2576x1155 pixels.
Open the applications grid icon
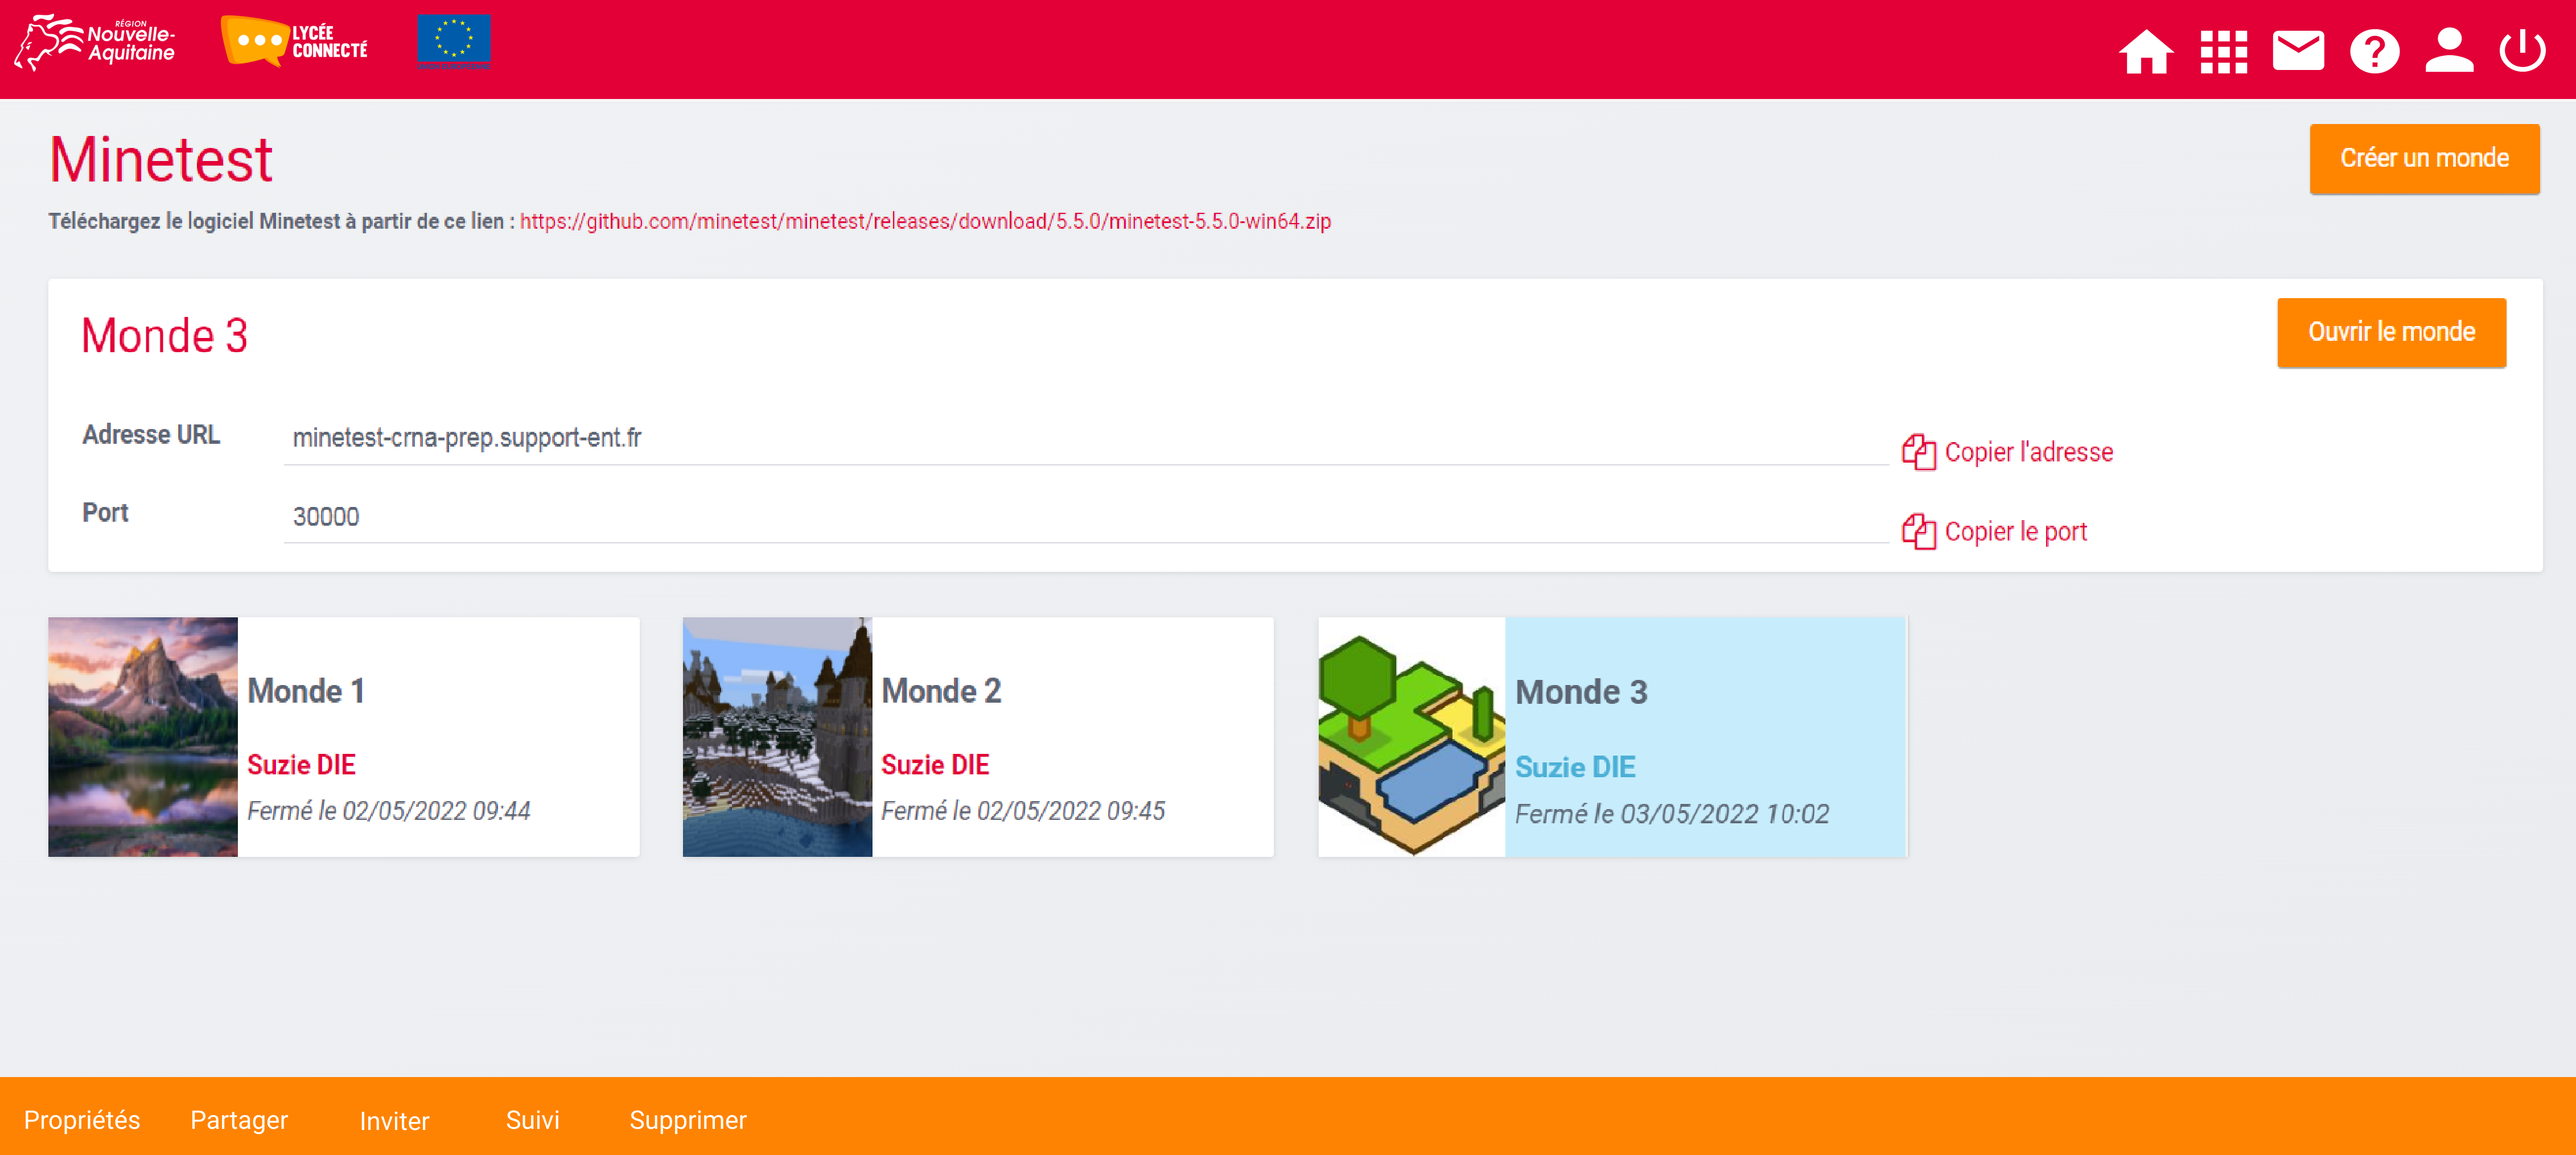click(x=2223, y=51)
